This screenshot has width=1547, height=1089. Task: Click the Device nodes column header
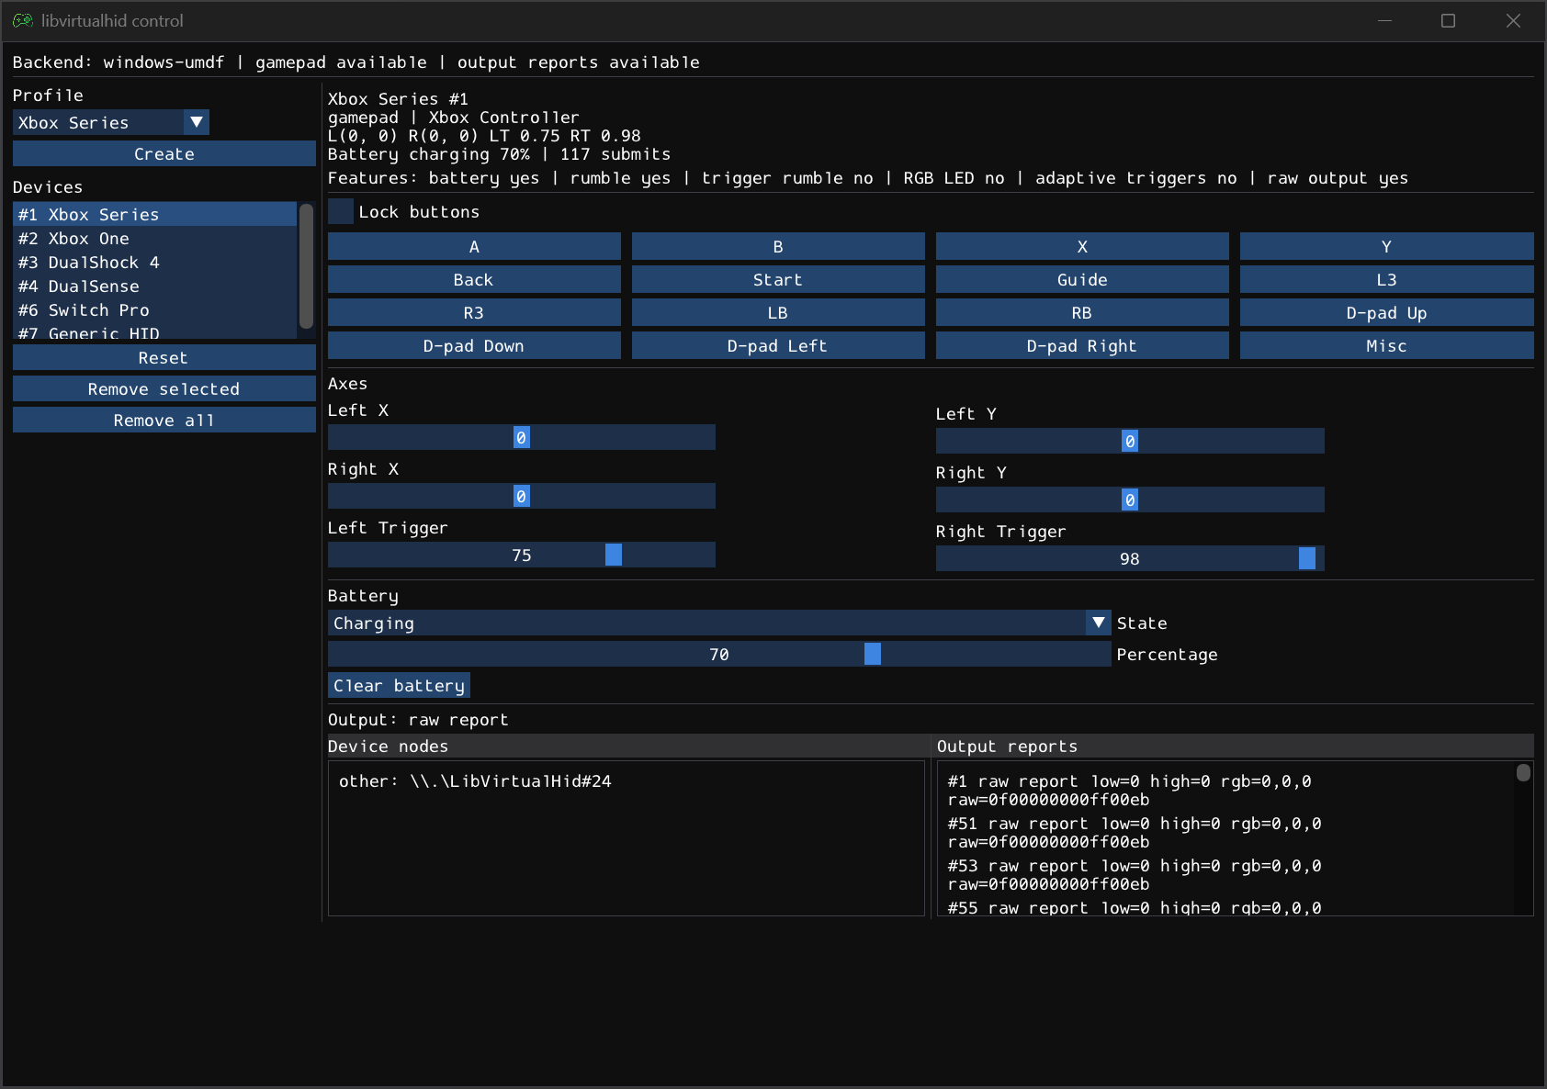click(x=629, y=746)
